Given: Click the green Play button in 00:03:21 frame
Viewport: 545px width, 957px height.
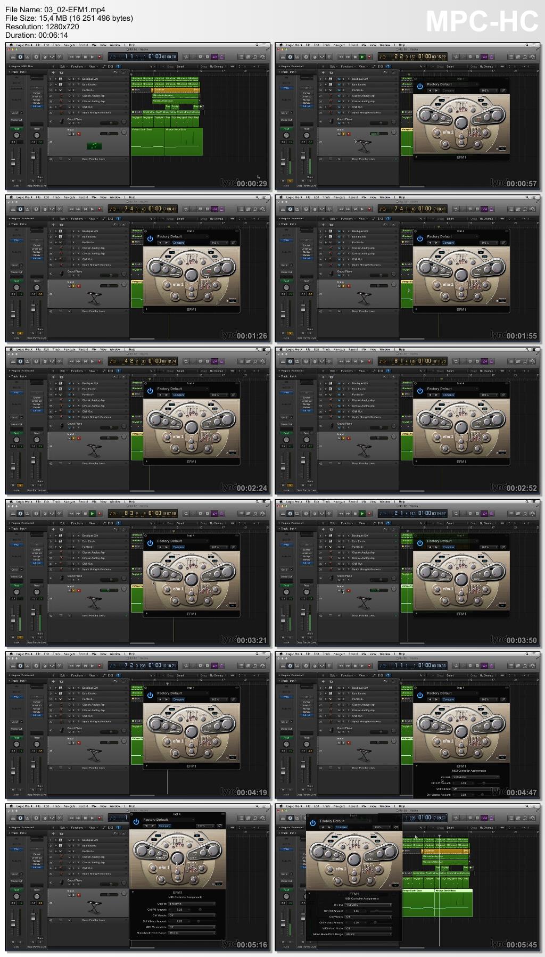Looking at the screenshot, I should 92,514.
